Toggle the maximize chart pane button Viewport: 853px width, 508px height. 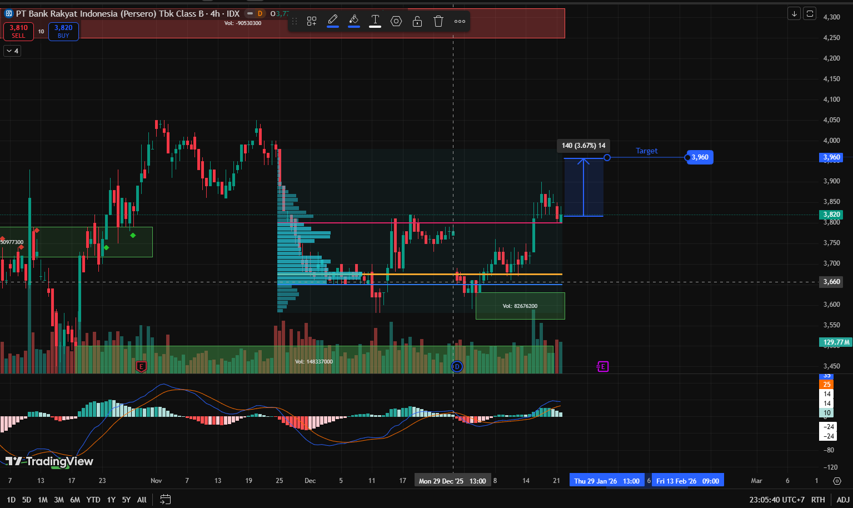[810, 13]
